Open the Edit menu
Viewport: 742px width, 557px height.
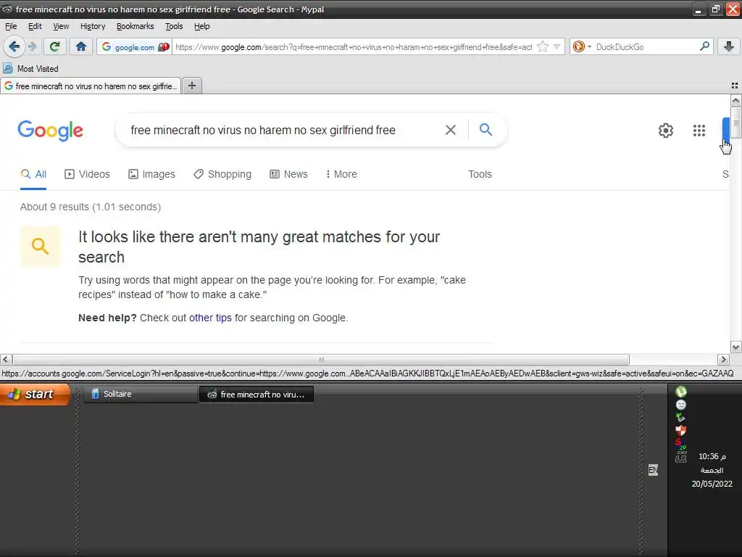click(x=35, y=26)
